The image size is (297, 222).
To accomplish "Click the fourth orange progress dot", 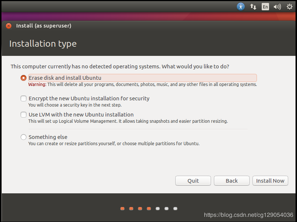I will 149,208.
